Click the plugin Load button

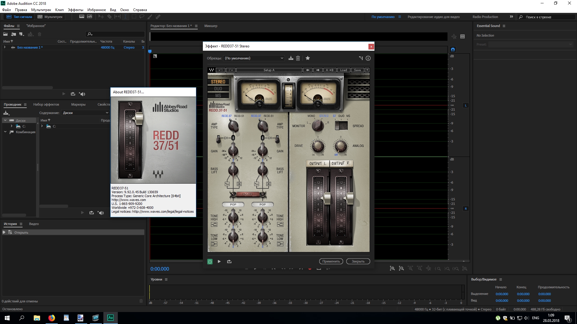[x=343, y=70]
